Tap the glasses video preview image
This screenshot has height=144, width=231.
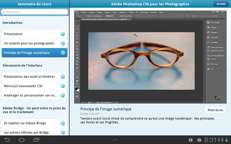click(141, 61)
